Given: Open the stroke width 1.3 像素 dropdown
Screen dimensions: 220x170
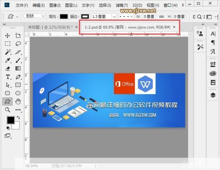Looking at the screenshot, I should coord(114,17).
